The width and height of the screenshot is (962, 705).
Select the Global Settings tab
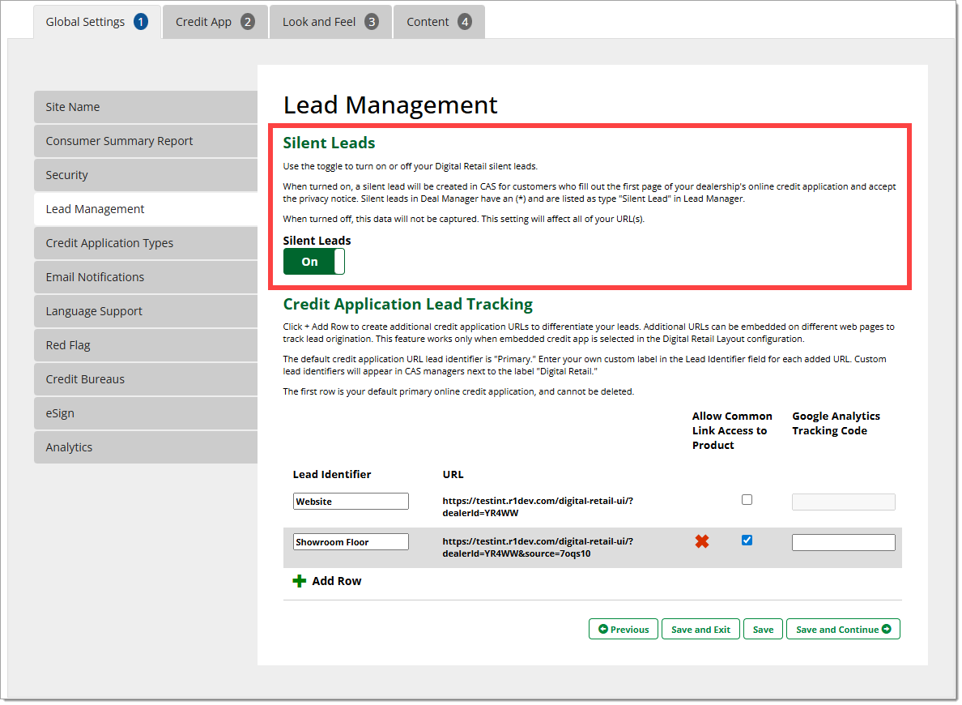(96, 22)
